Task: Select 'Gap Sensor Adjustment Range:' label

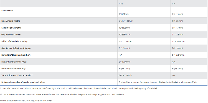Action: 16,48
